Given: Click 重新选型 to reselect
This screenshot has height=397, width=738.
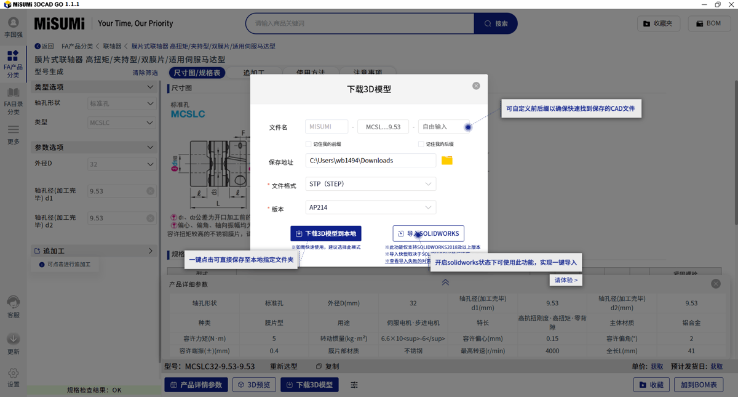Looking at the screenshot, I should click(284, 366).
